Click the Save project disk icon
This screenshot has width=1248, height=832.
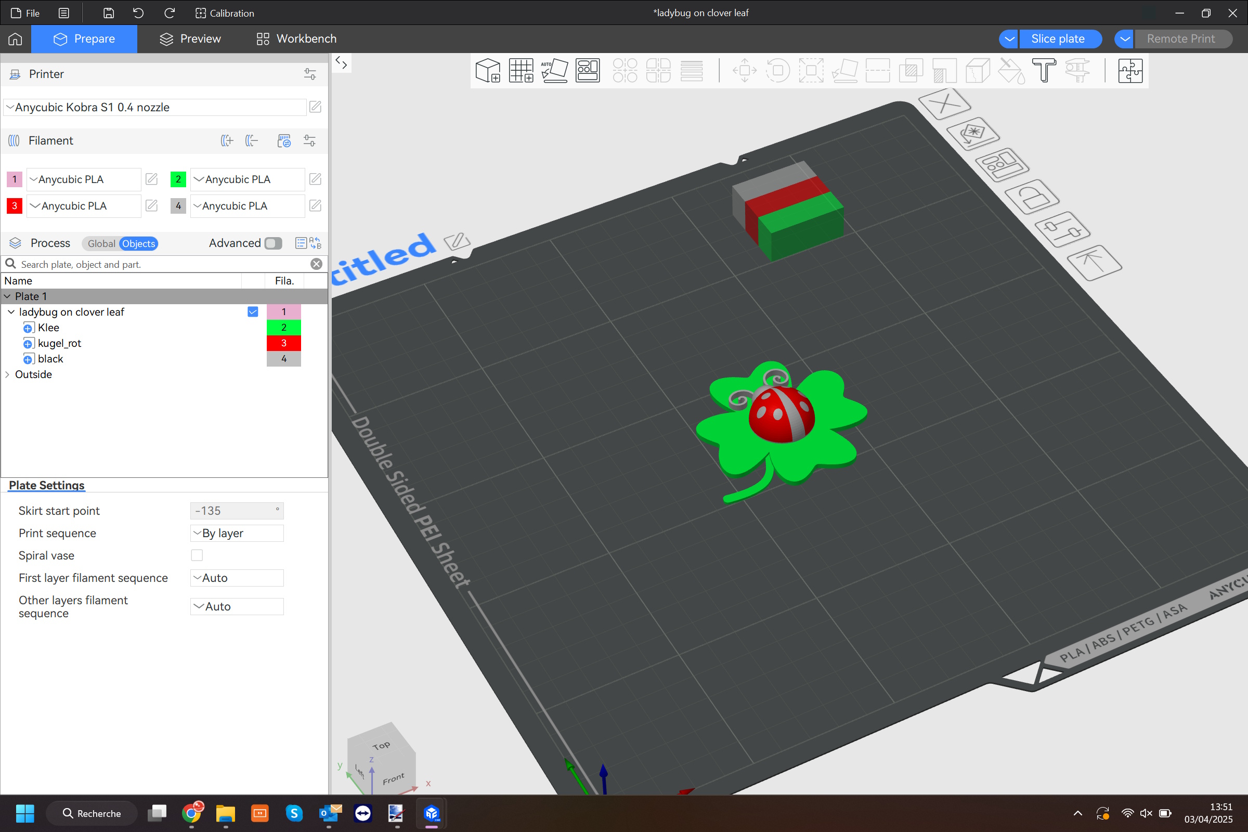(x=108, y=14)
